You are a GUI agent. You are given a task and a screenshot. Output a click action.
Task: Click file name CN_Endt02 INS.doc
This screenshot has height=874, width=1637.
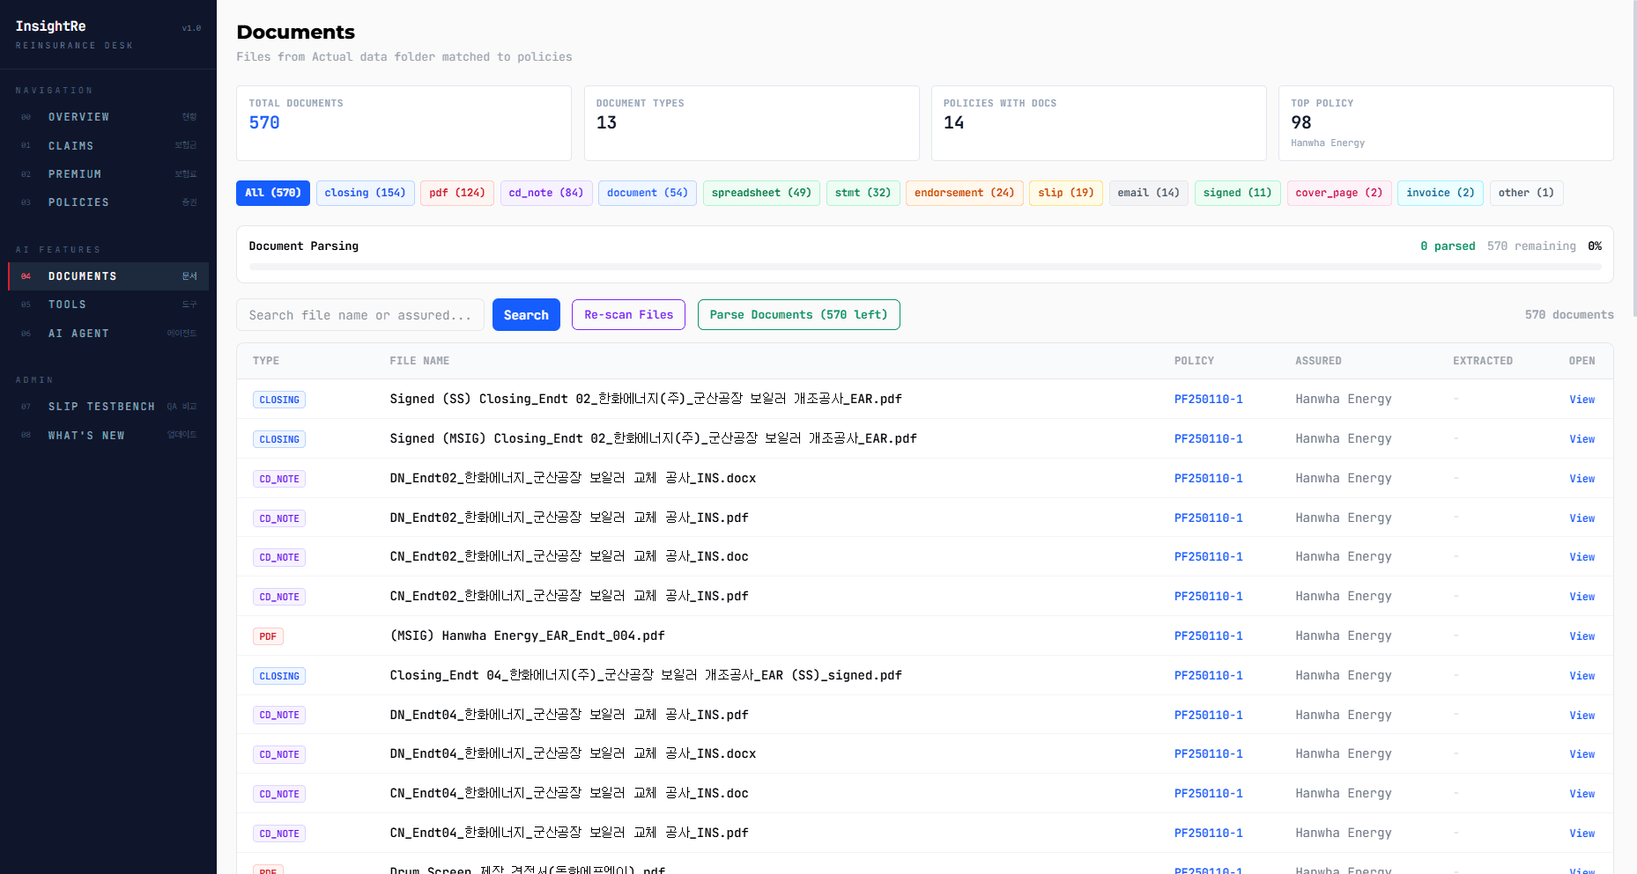pos(569,557)
